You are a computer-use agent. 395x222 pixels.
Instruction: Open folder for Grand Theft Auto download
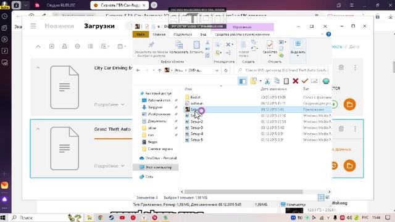349,166
